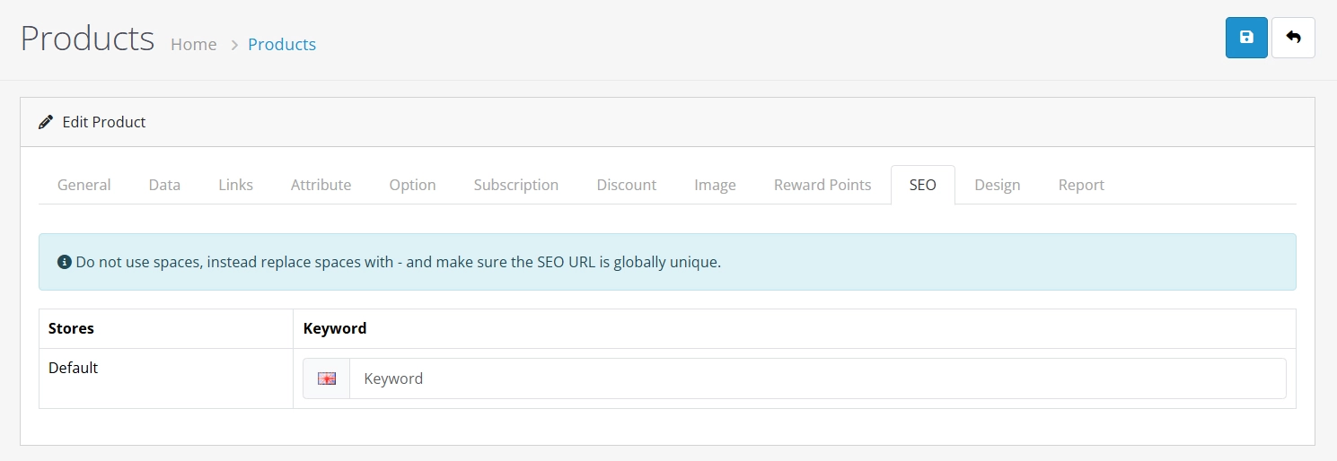Click the info circle icon in alert
Screen dimensions: 1337x461
pos(65,263)
